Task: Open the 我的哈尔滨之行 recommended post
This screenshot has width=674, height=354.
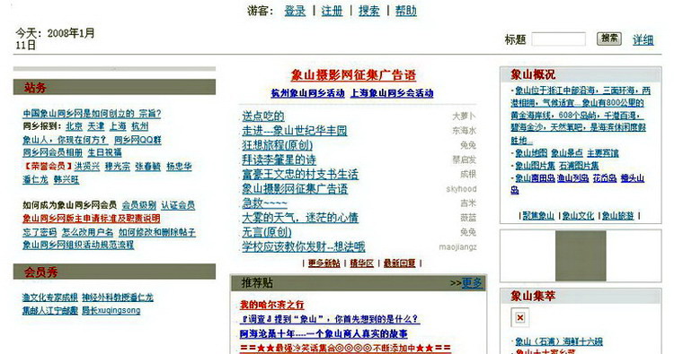Action: coord(271,305)
